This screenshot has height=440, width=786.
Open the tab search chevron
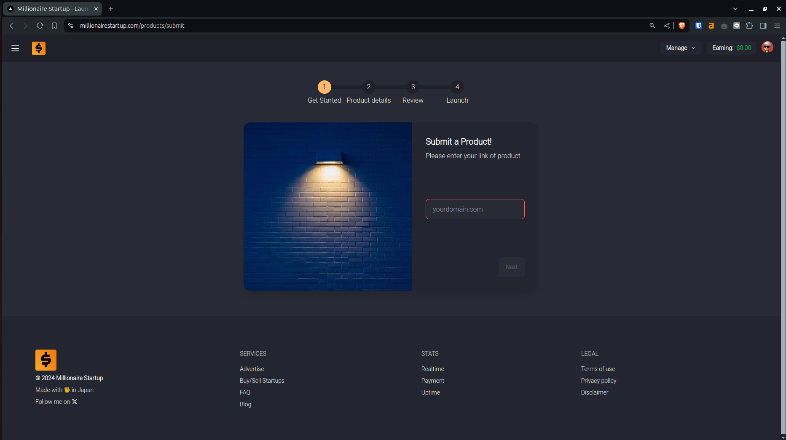tap(735, 9)
